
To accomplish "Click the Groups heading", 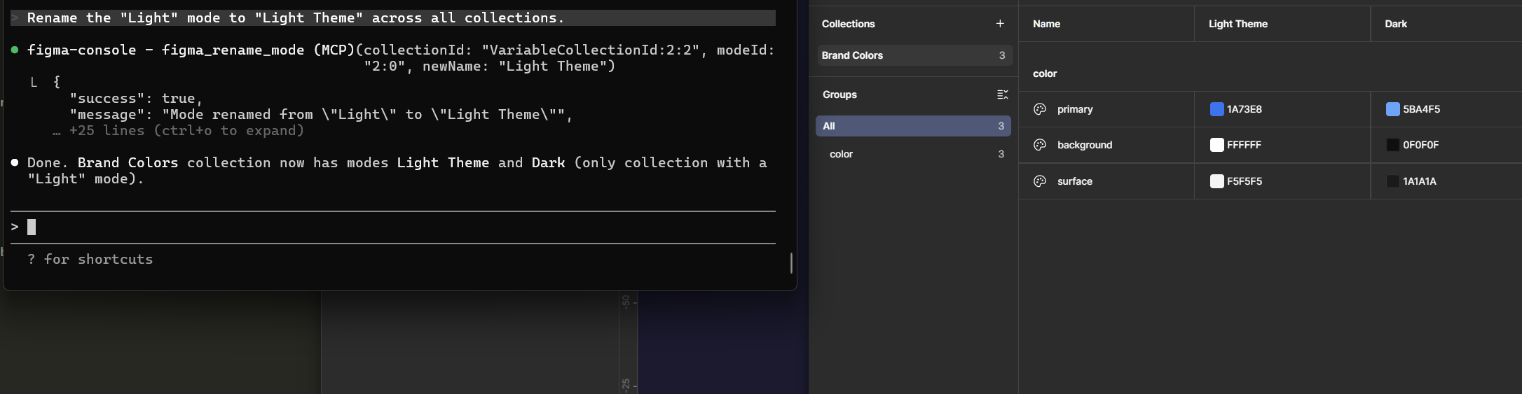I will click(x=839, y=94).
